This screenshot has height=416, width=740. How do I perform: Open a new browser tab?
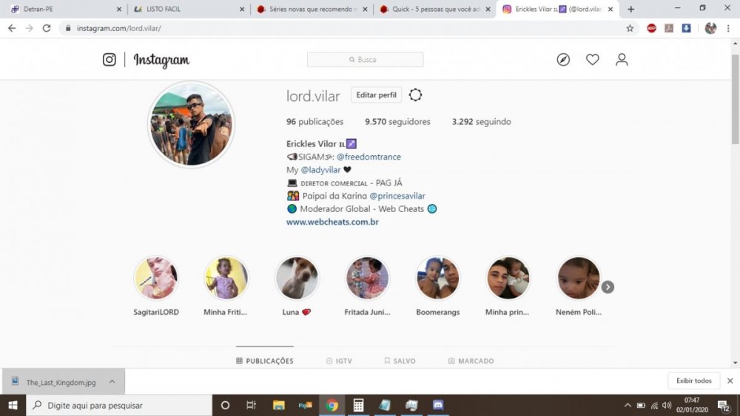(631, 9)
